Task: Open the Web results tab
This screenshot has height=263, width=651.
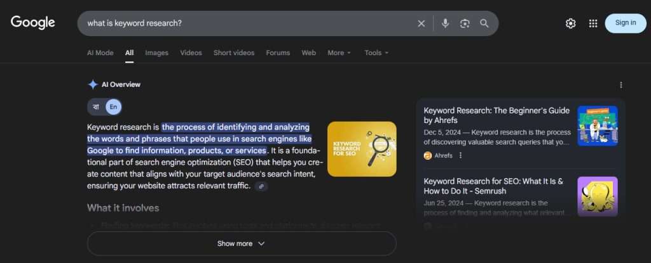Action: coord(308,53)
